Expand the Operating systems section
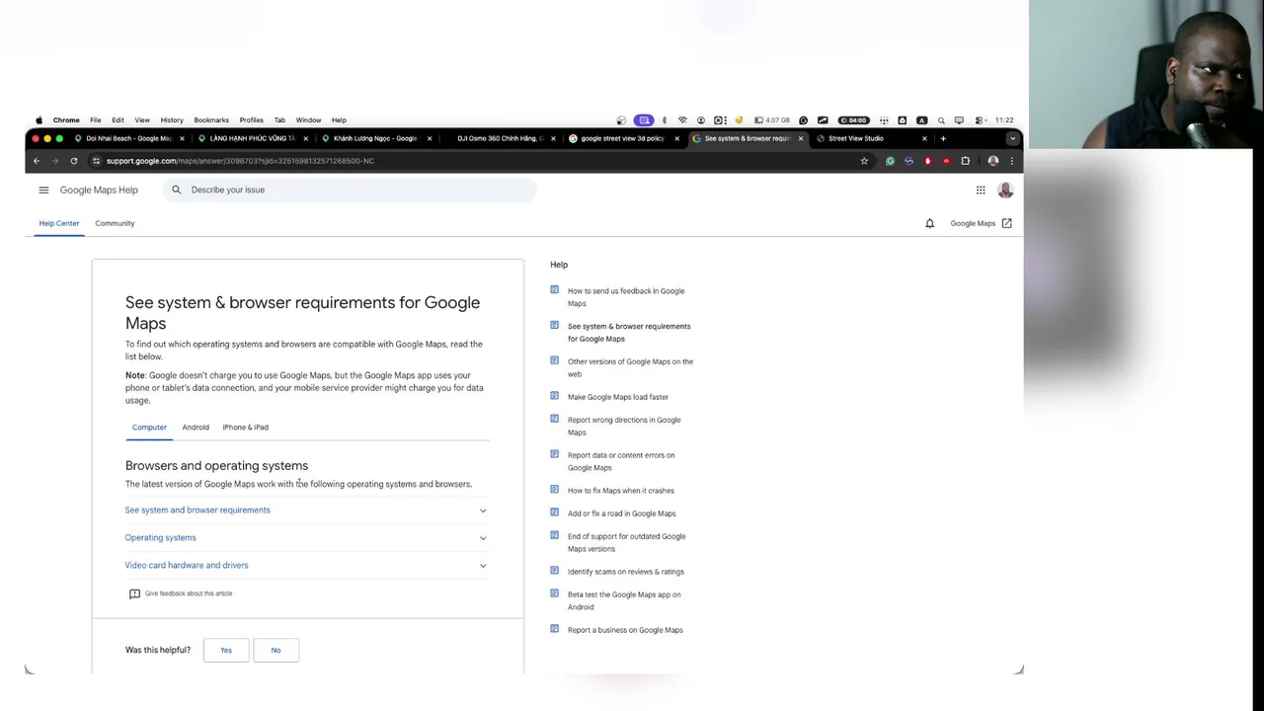Screen dimensions: 1264x711 pyautogui.click(x=306, y=538)
